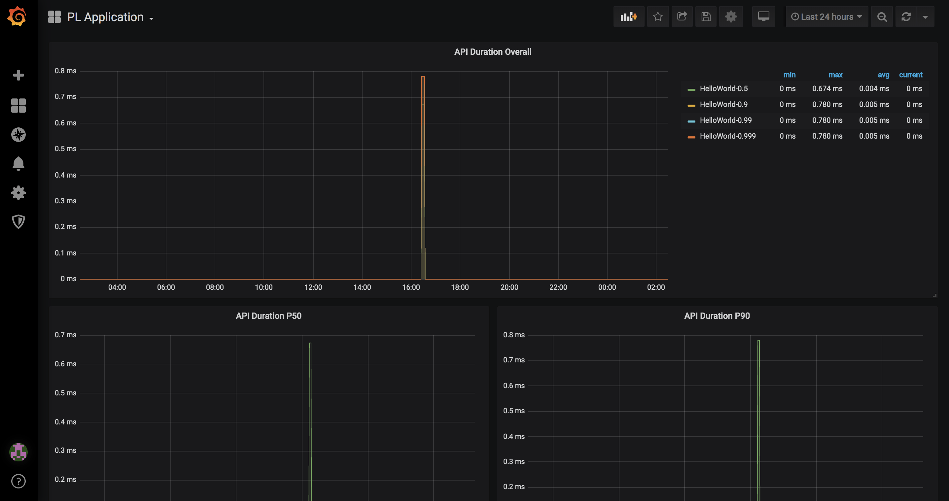Open Alerting bell icon in sidebar
Viewport: 949px width, 501px height.
pos(18,163)
